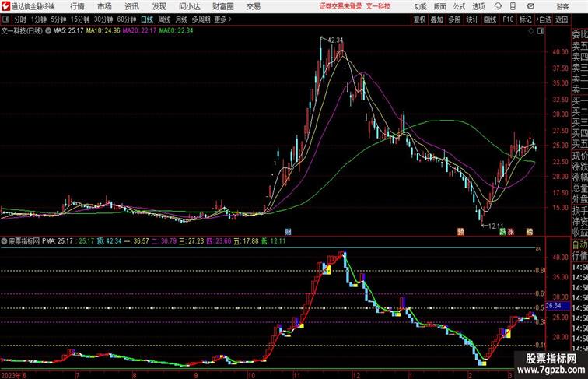Screen dimensions: 588x379
Task: Click the 财 marker at chart bottom
Action: tap(288, 232)
